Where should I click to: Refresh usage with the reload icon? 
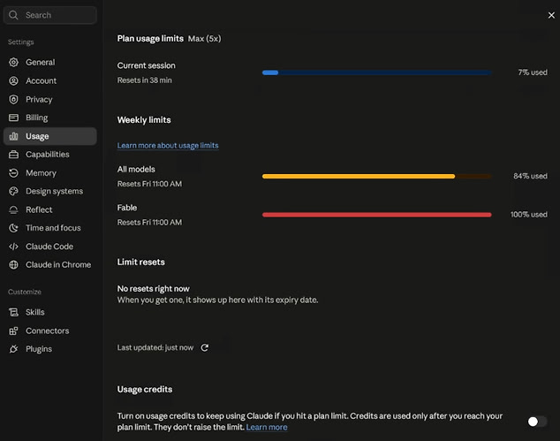205,347
